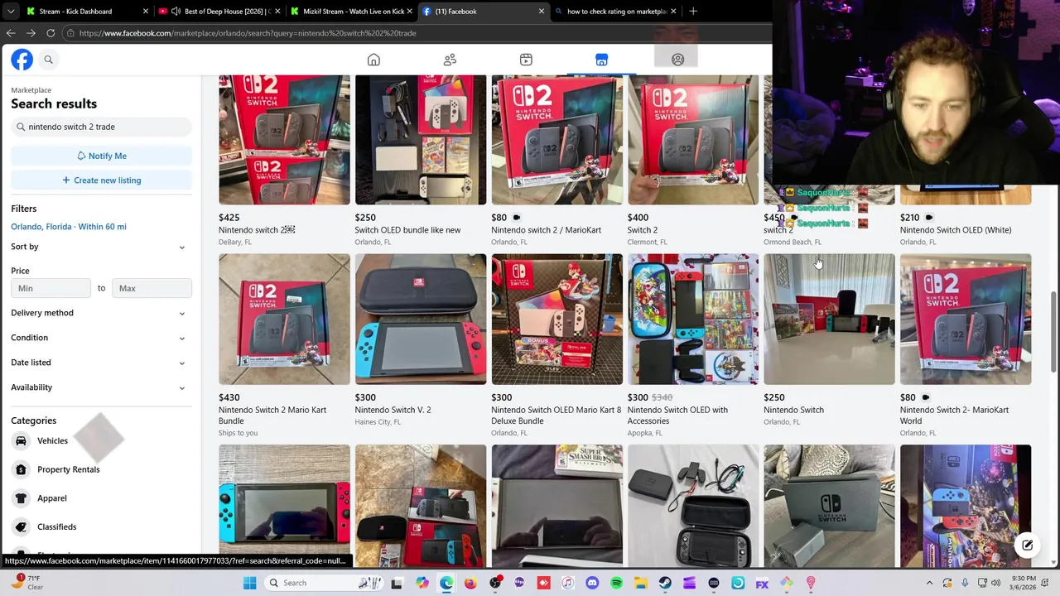Switch to Best of Deep House tab
The width and height of the screenshot is (1060, 596).
[x=219, y=12]
